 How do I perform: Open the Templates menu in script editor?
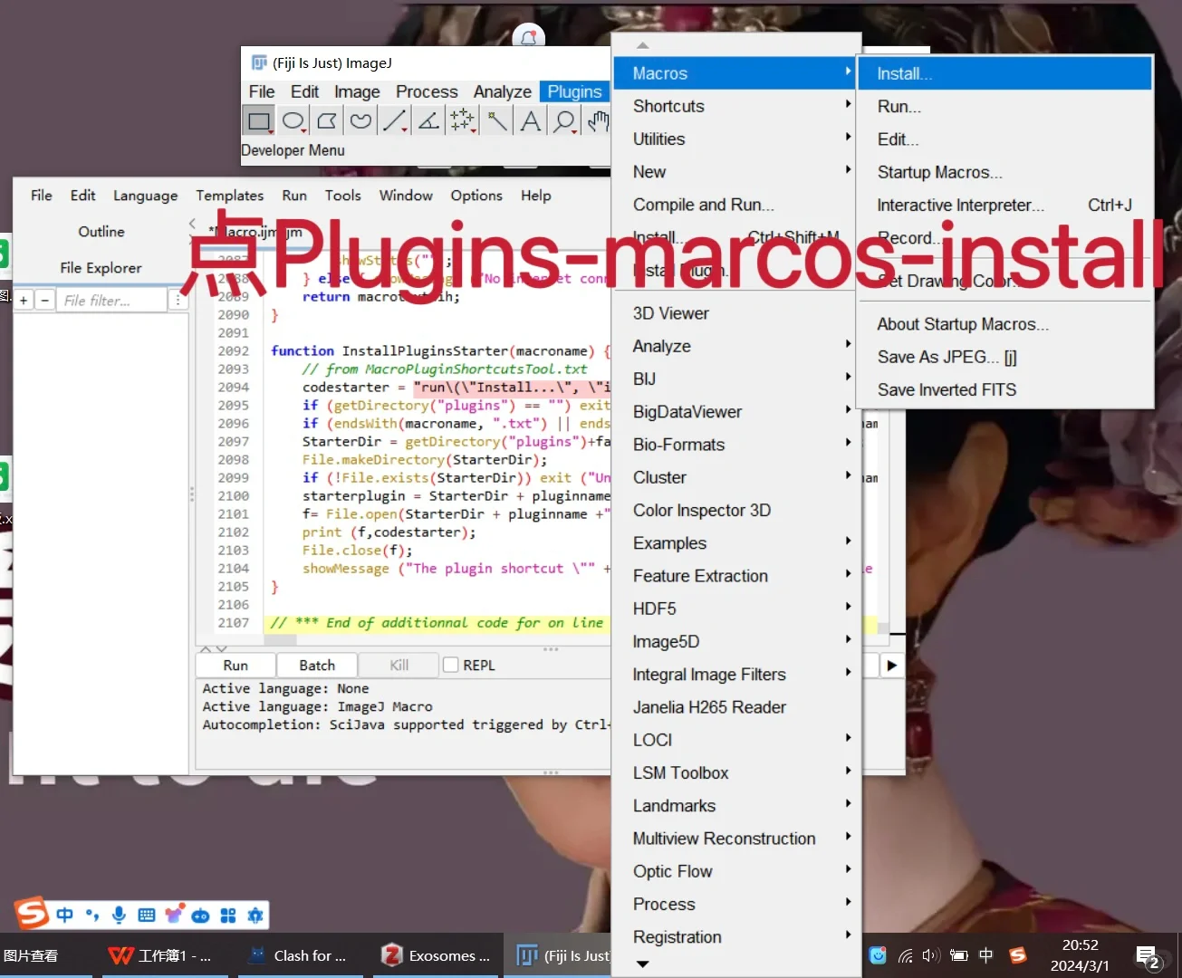point(230,196)
